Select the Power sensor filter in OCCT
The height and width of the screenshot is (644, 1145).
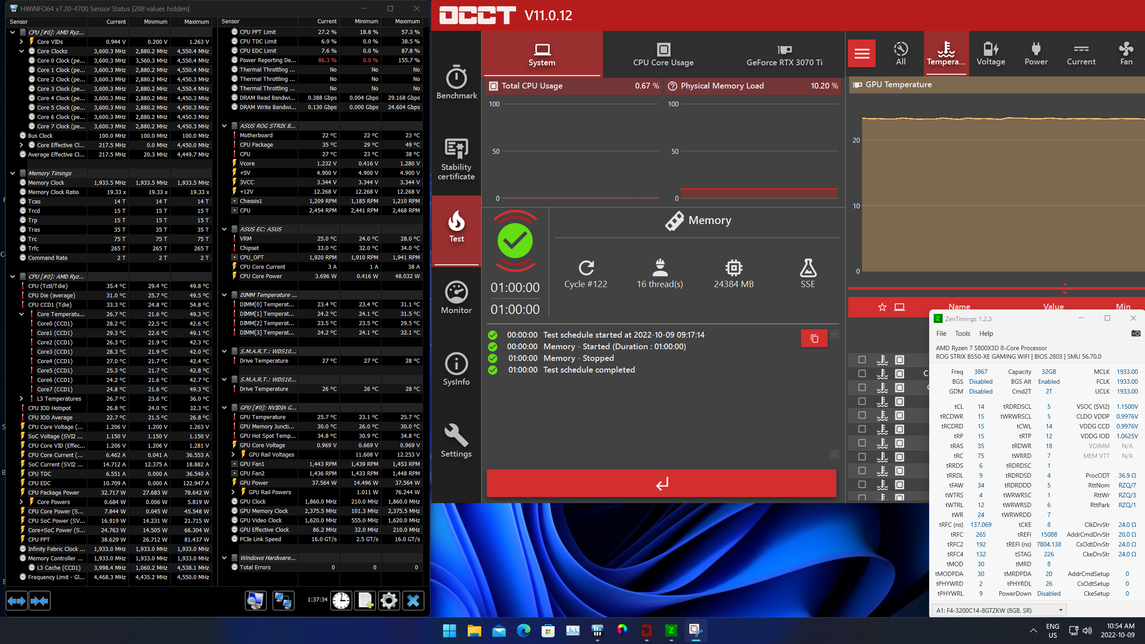pos(1036,54)
